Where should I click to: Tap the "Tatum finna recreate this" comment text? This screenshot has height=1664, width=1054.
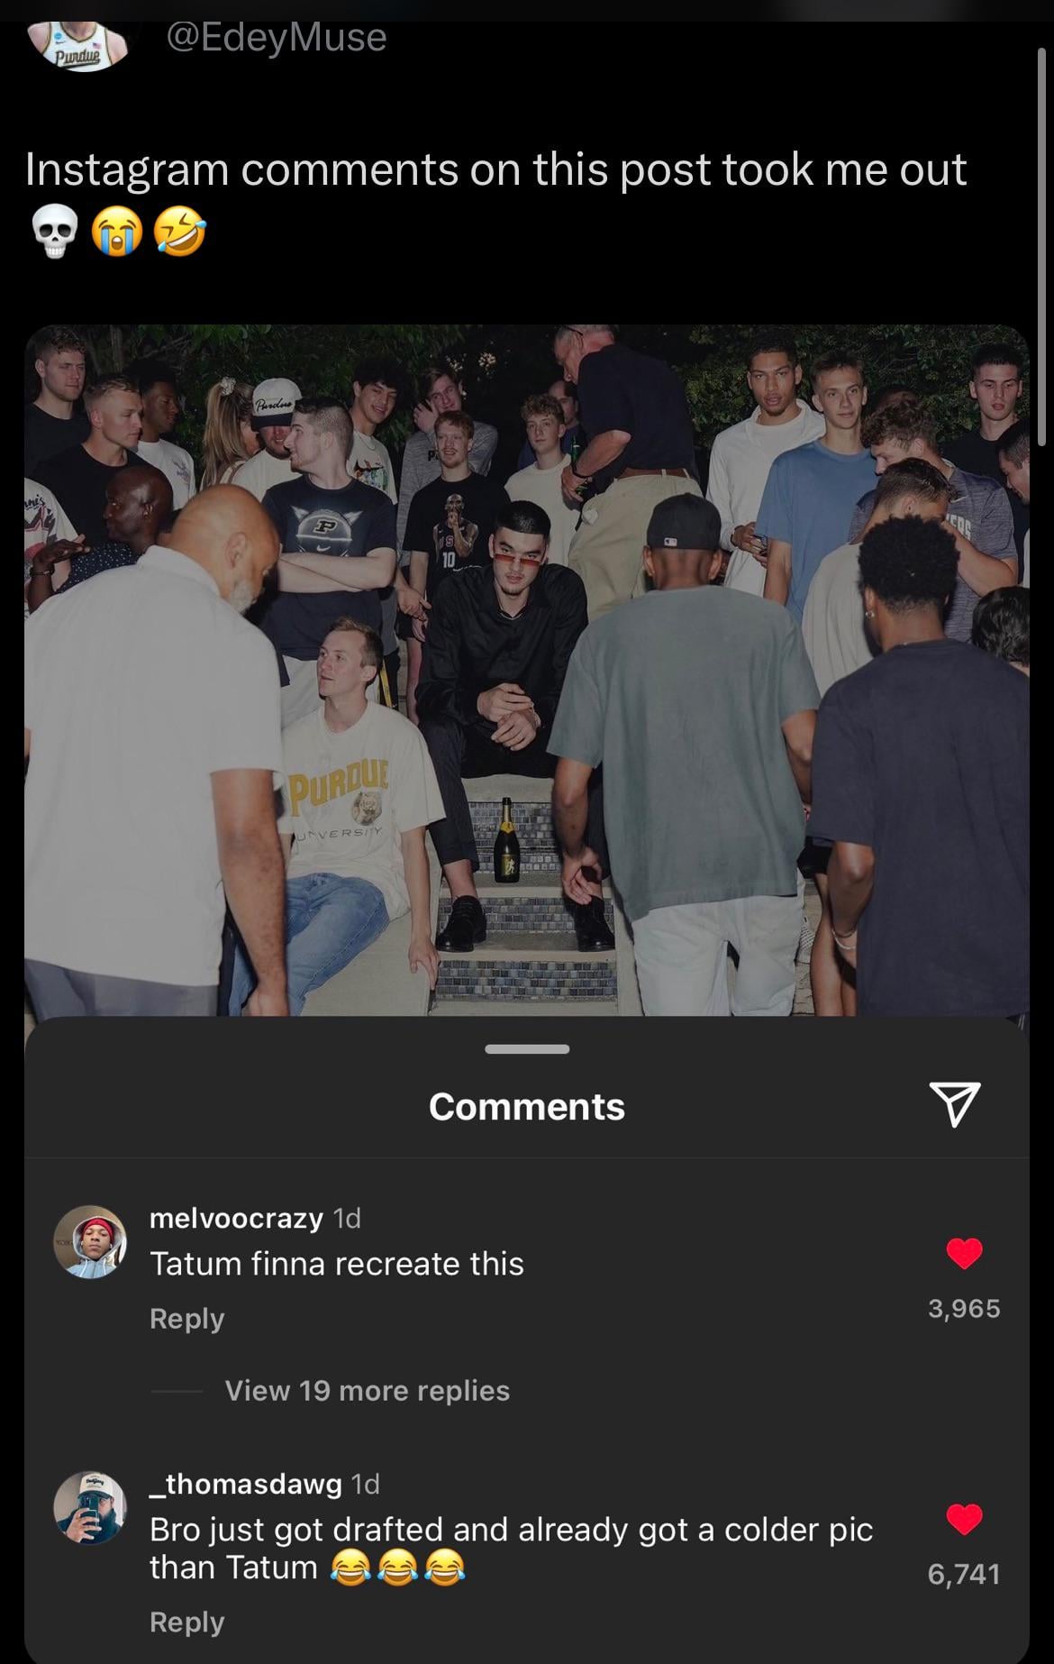337,1264
